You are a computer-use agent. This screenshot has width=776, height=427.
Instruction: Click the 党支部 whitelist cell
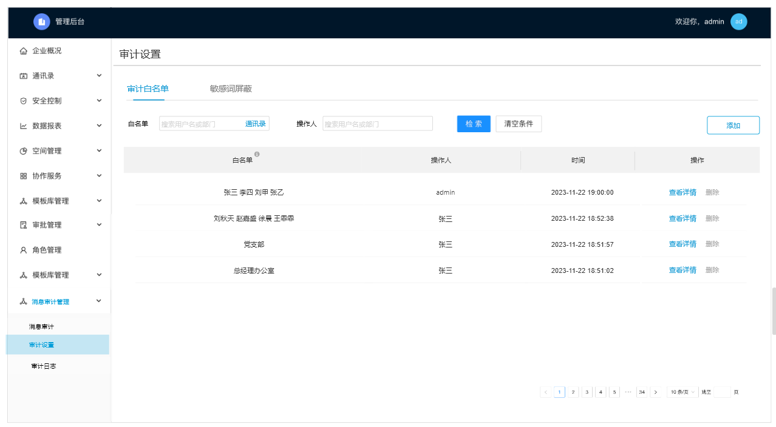[x=254, y=244]
